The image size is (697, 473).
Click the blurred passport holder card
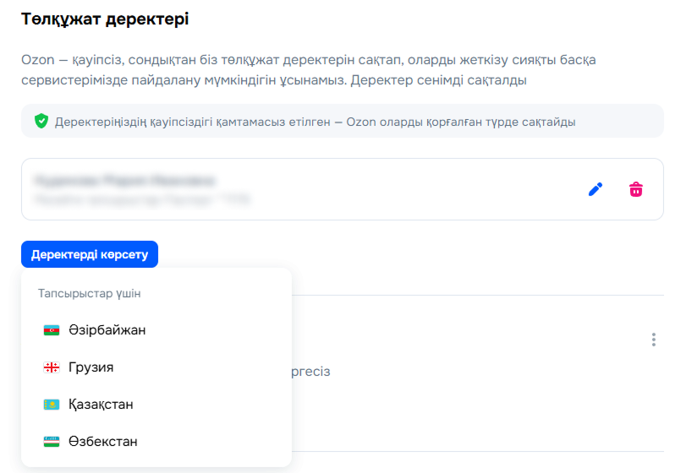[343, 189]
